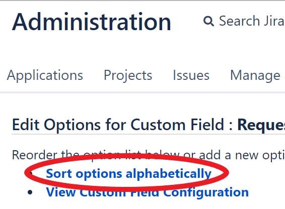Switch to the Projects tab

click(x=128, y=75)
